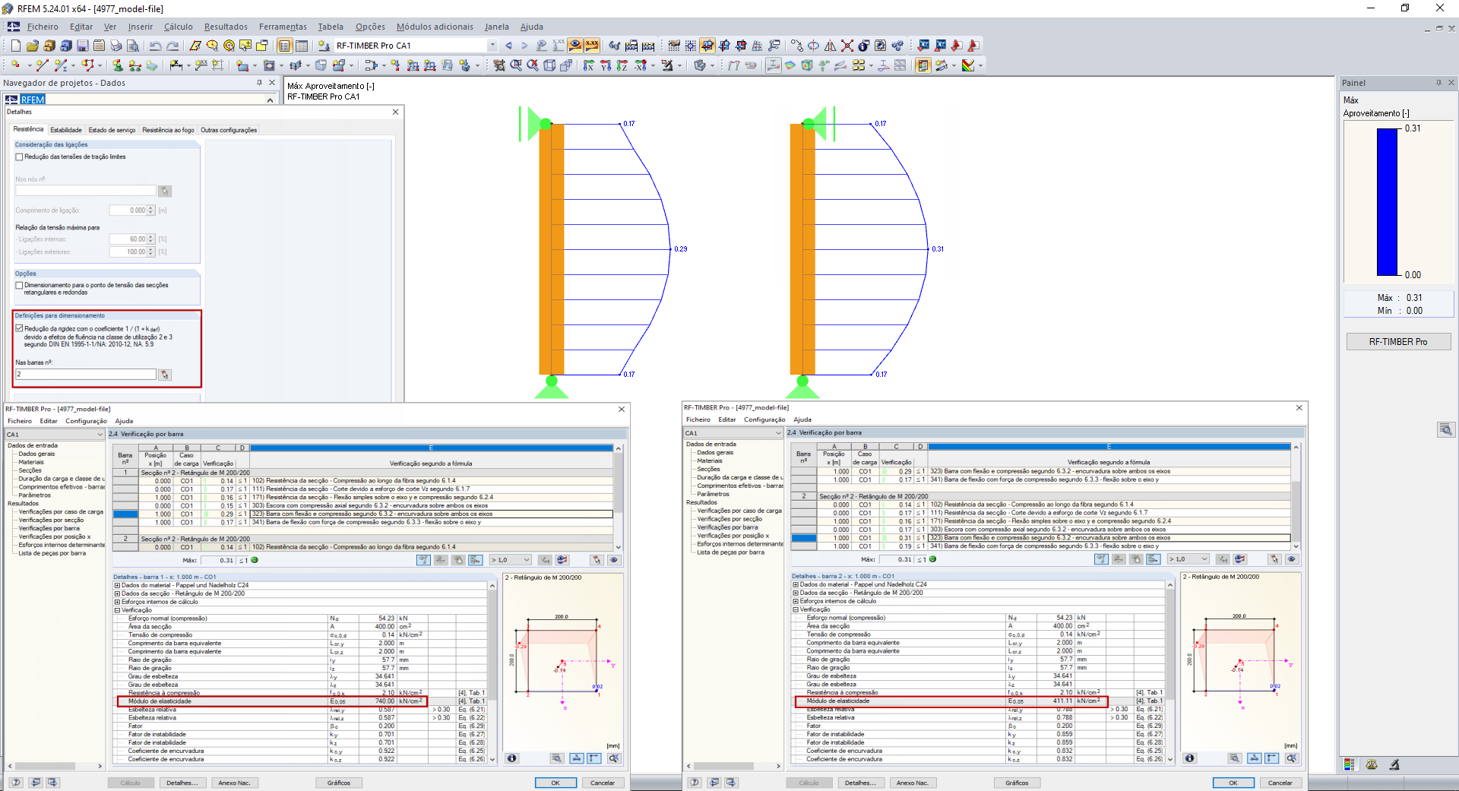Viewport: 1459px width, 791px height.
Task: Click the Undo arrow in the main toolbar
Action: 155,46
